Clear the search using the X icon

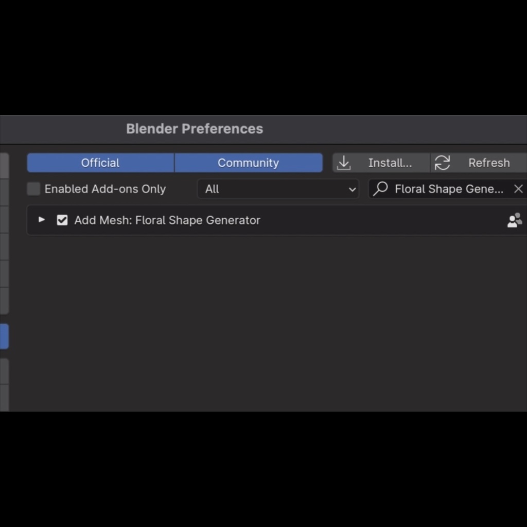pos(518,189)
